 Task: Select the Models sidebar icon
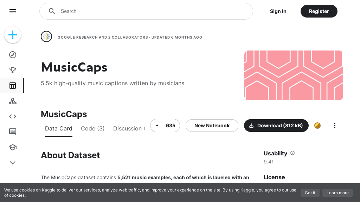pos(13,101)
